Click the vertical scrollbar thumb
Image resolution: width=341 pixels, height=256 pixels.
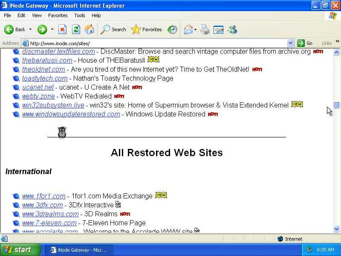pyautogui.click(x=336, y=105)
